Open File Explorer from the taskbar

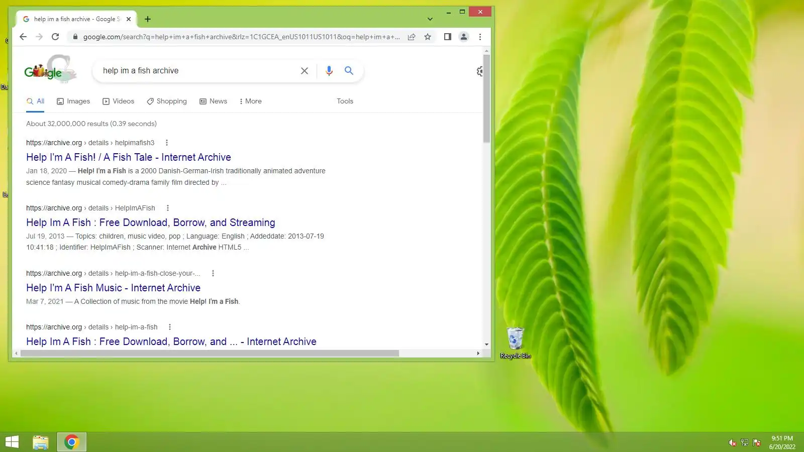pos(41,442)
